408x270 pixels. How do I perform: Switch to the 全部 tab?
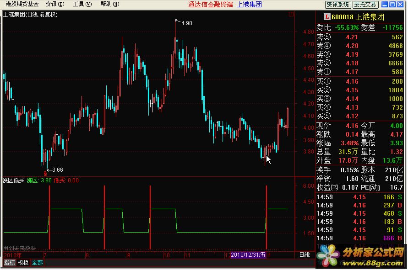coord(37,263)
